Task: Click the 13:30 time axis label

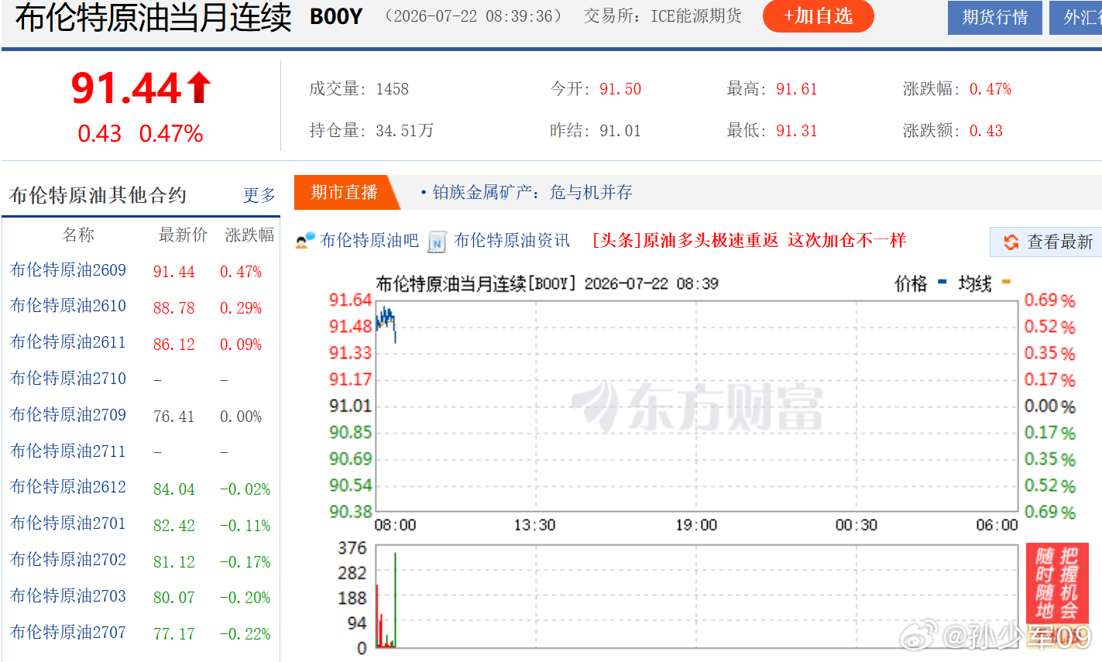Action: 534,525
